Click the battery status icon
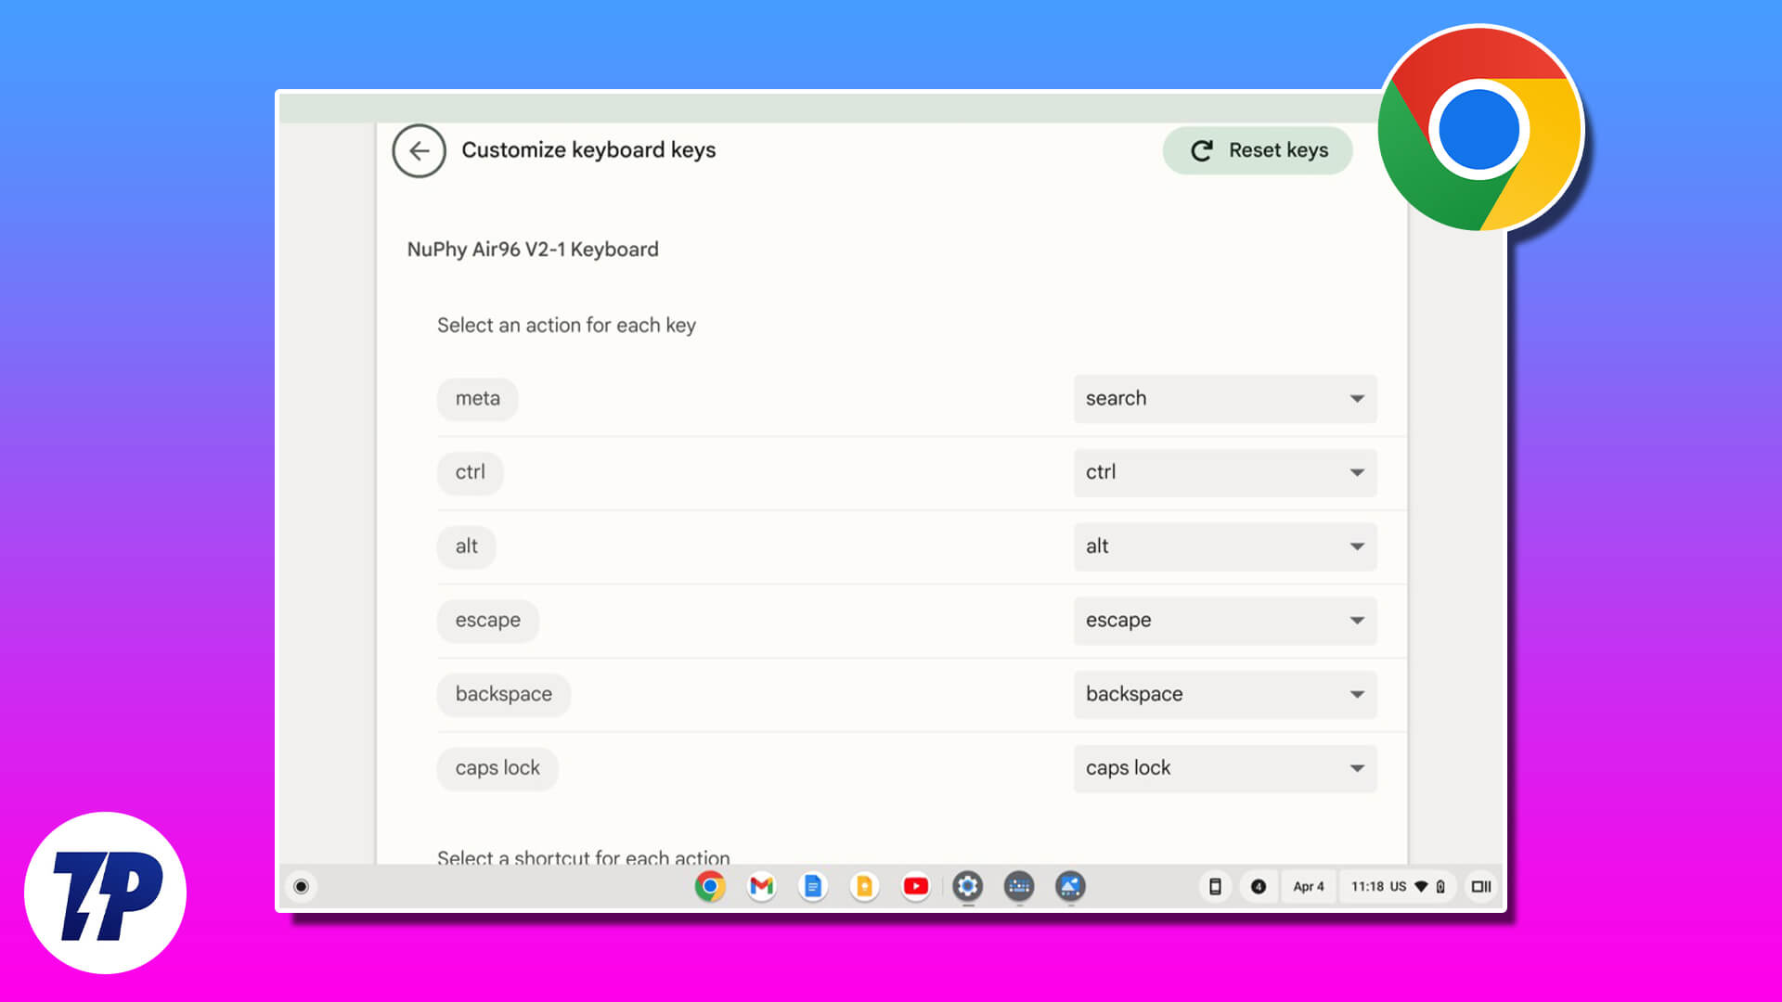The width and height of the screenshot is (1782, 1002). click(x=1440, y=887)
